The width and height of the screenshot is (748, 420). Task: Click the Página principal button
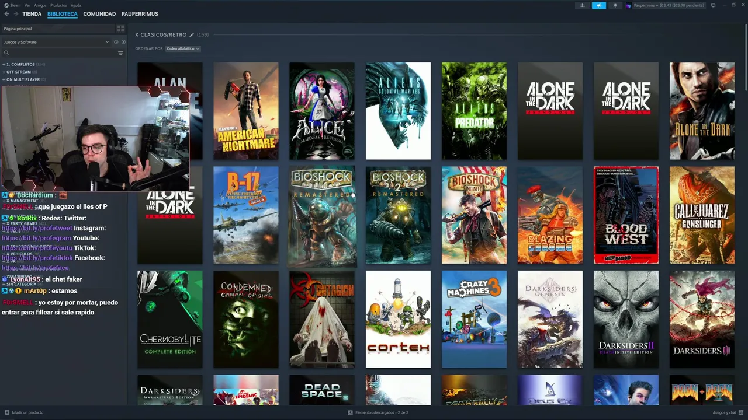click(58, 29)
